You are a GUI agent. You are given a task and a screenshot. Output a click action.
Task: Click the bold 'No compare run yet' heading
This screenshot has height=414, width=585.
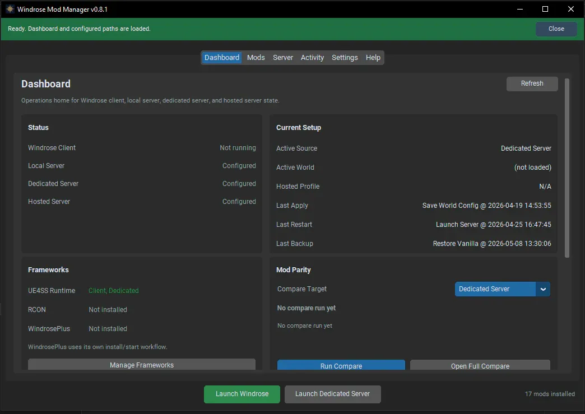[307, 308]
